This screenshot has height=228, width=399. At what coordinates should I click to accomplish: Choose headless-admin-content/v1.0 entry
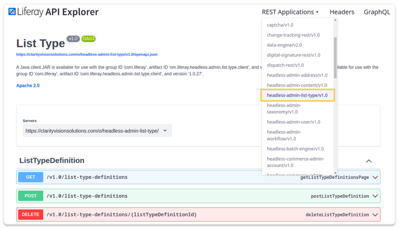tap(298, 85)
